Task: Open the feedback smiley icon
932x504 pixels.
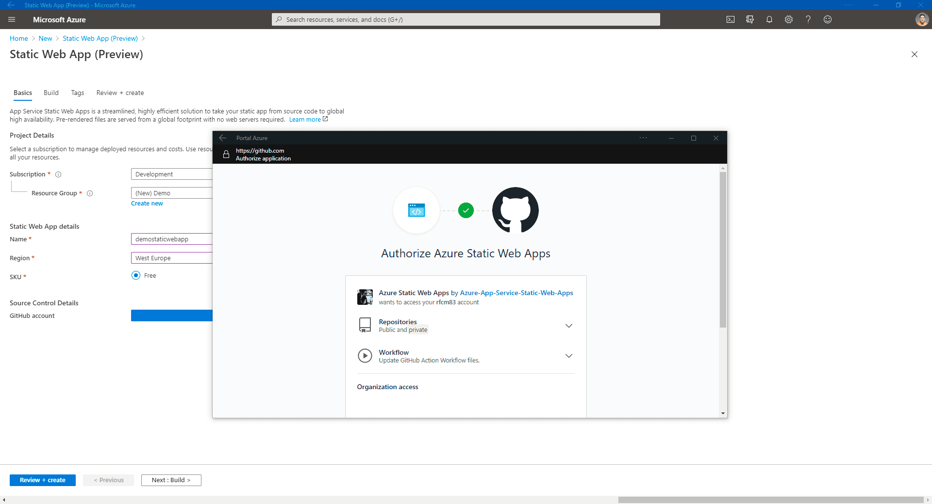Action: [828, 19]
